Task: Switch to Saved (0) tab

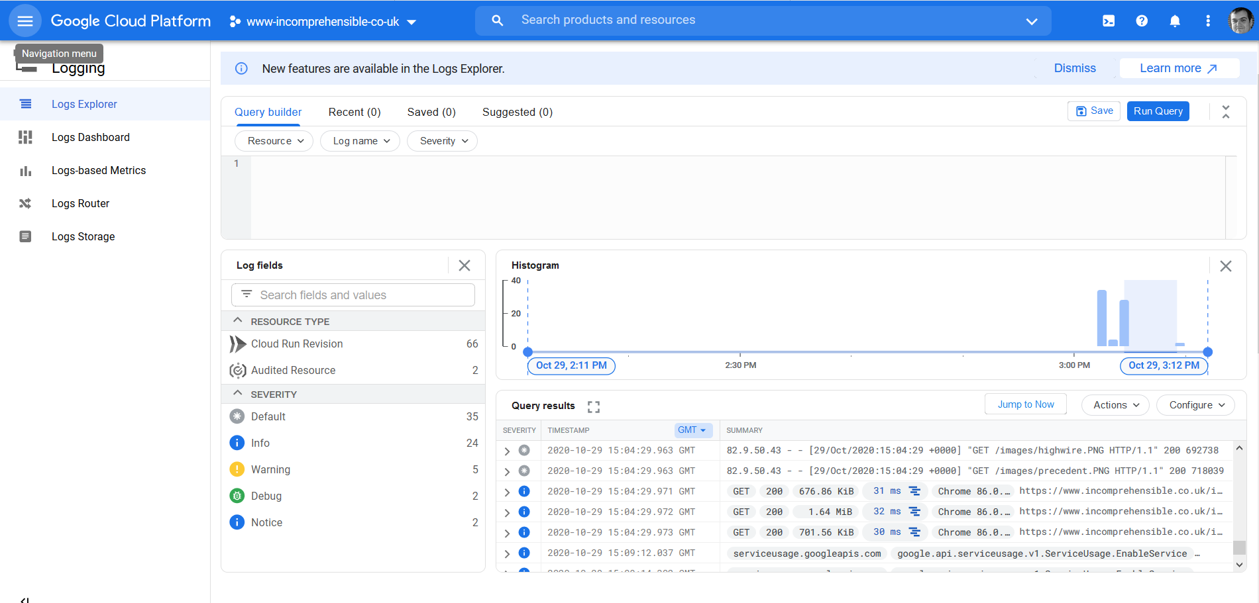Action: (x=431, y=112)
